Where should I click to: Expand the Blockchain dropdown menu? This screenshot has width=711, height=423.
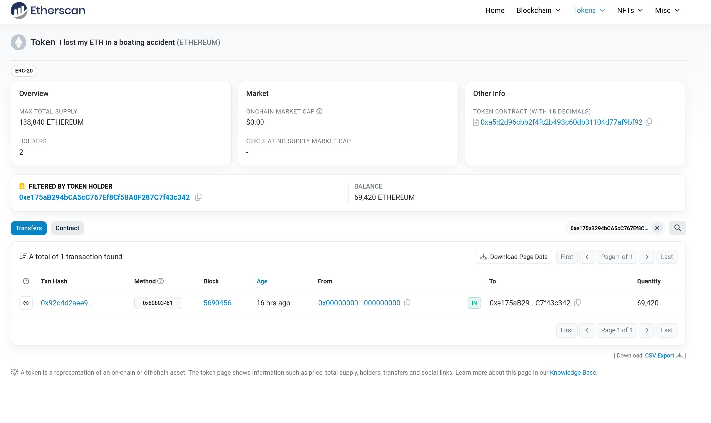click(538, 10)
